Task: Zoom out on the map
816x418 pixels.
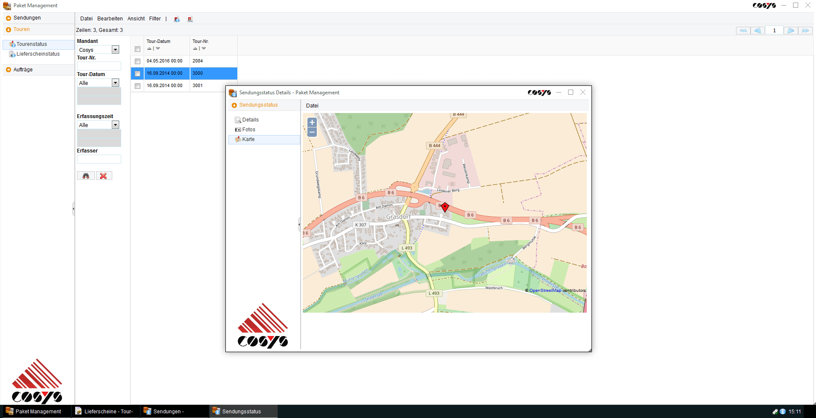Action: pyautogui.click(x=312, y=132)
